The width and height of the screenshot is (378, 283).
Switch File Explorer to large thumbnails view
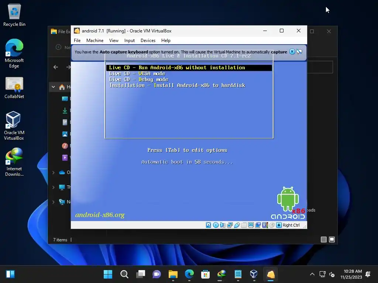332,240
